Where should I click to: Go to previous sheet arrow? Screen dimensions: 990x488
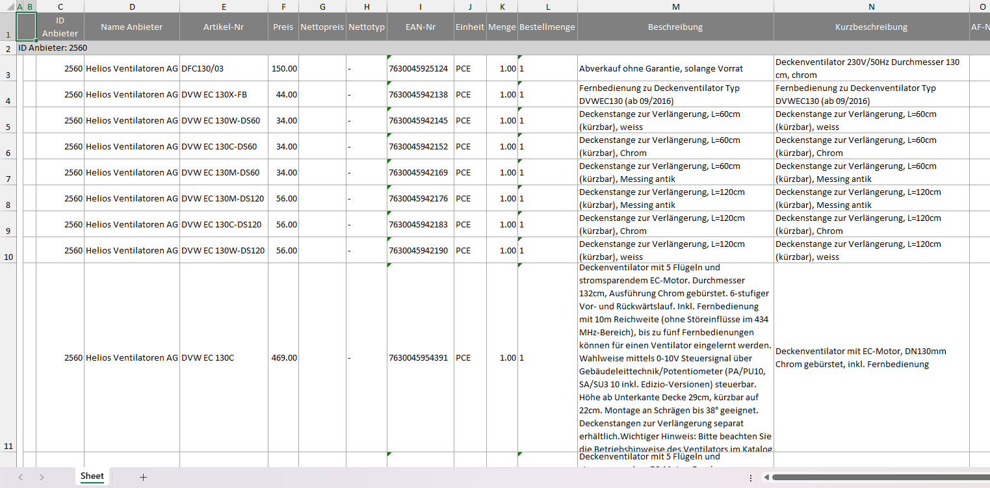coord(21,477)
